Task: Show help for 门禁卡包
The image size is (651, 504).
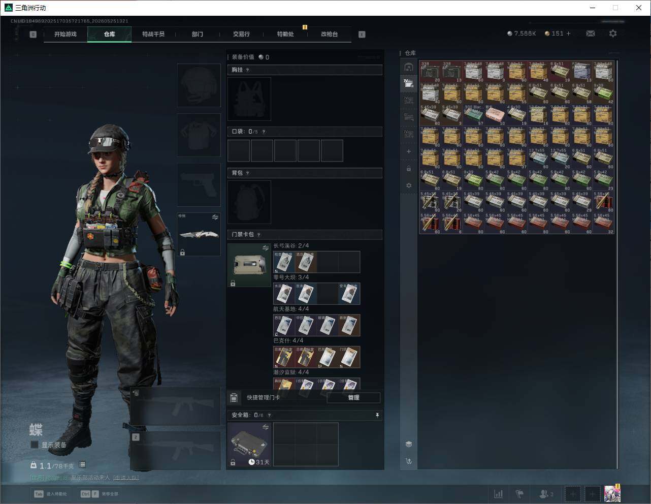Action: coord(259,235)
